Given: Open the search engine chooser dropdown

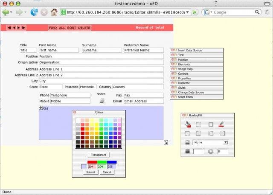Looking at the screenshot, I should coord(211,12).
